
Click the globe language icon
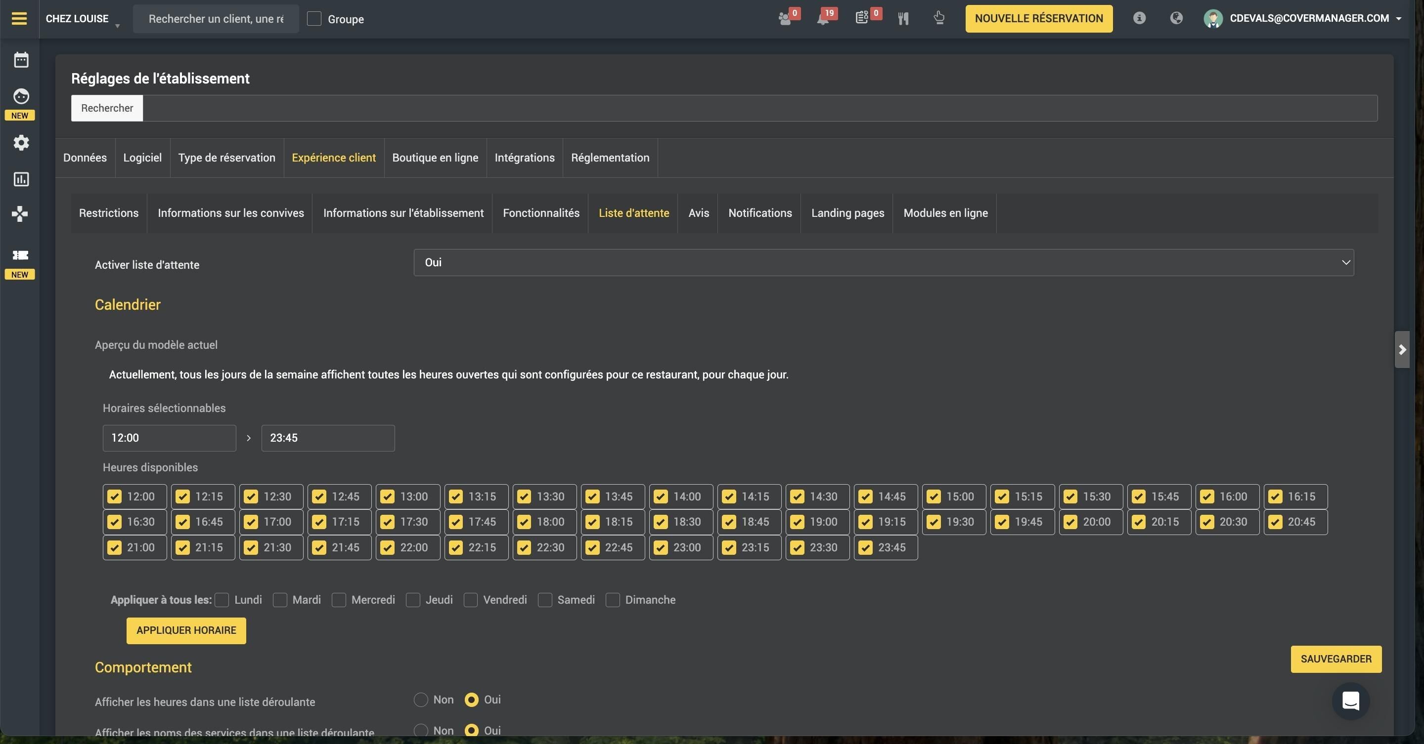click(1176, 18)
